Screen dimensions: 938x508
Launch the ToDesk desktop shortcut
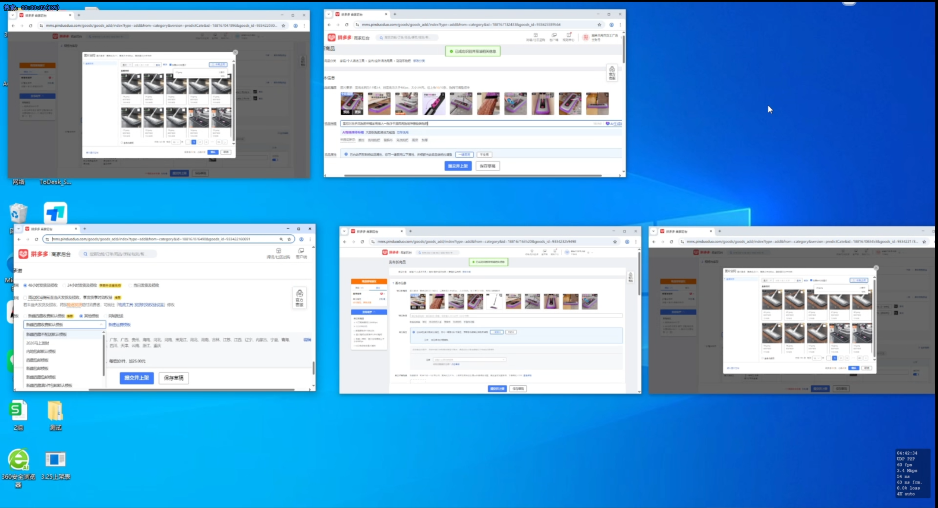(55, 212)
